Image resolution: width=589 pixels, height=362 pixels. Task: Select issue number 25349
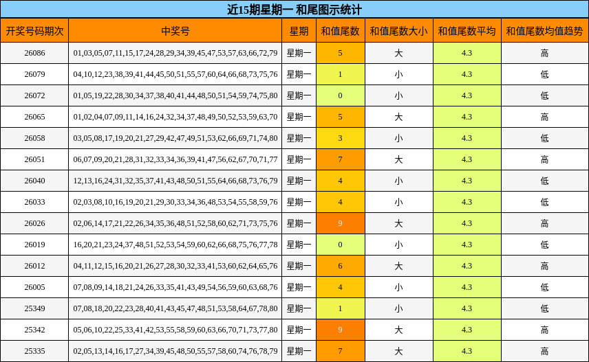click(x=34, y=308)
